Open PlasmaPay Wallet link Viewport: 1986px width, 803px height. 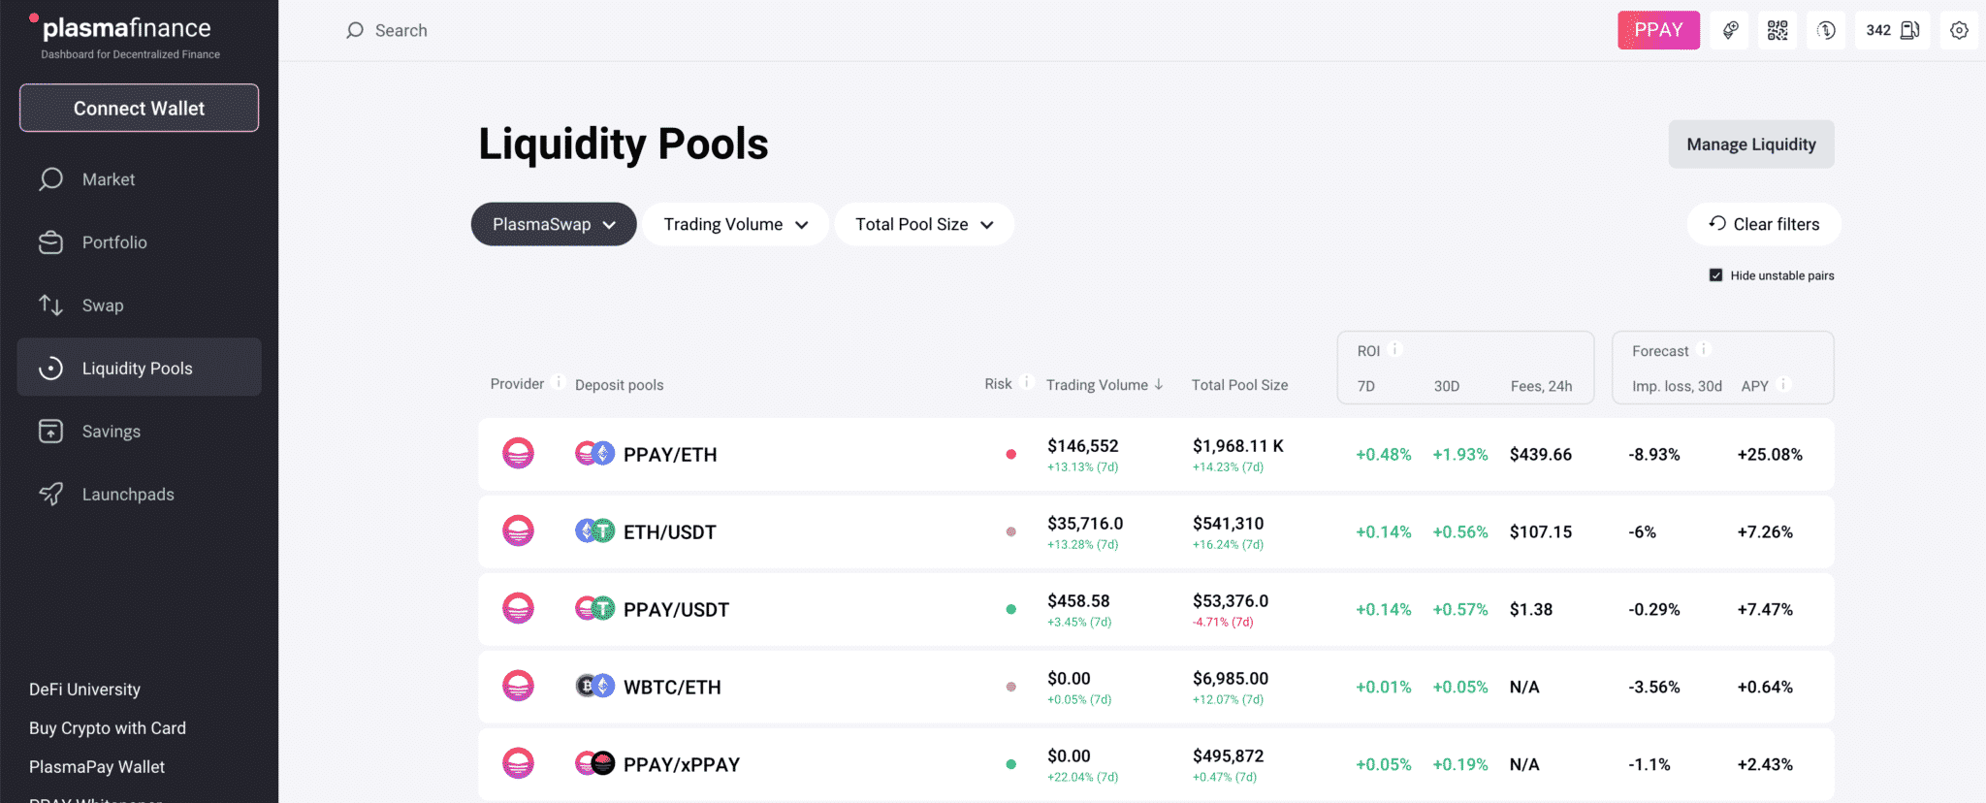click(97, 767)
